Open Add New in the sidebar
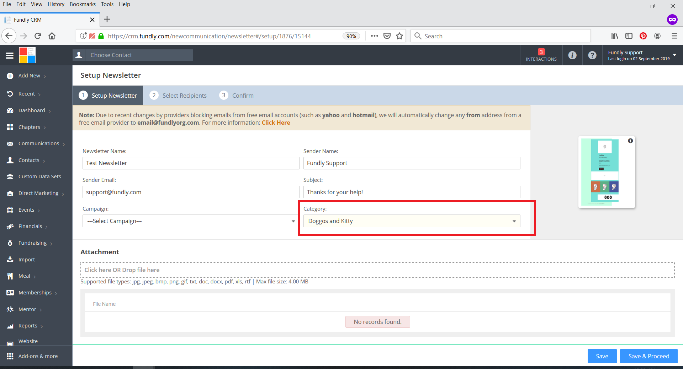Image resolution: width=683 pixels, height=369 pixels. tap(29, 76)
